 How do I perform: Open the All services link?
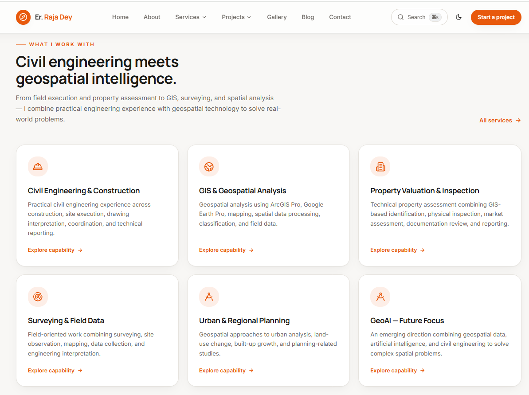[500, 121]
